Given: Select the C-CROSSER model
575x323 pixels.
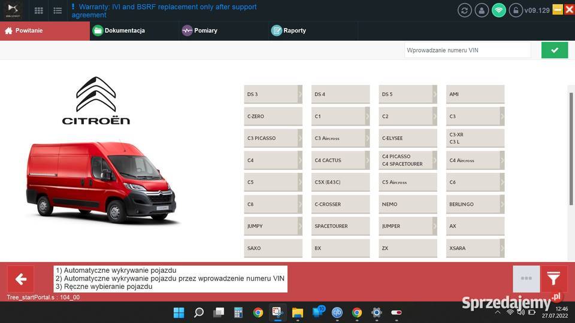Looking at the screenshot, I should tap(341, 204).
